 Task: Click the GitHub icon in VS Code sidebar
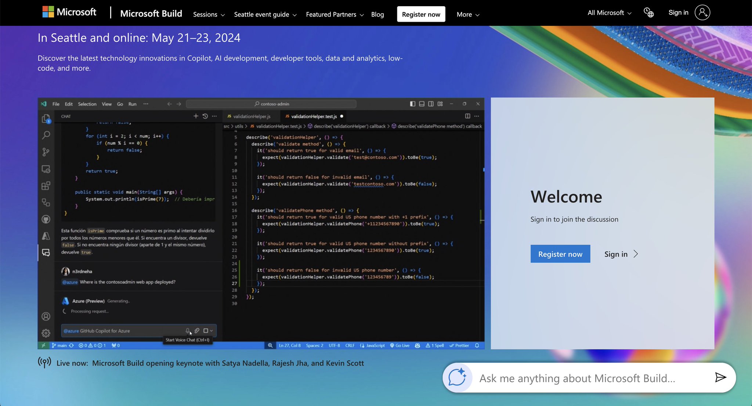46,219
